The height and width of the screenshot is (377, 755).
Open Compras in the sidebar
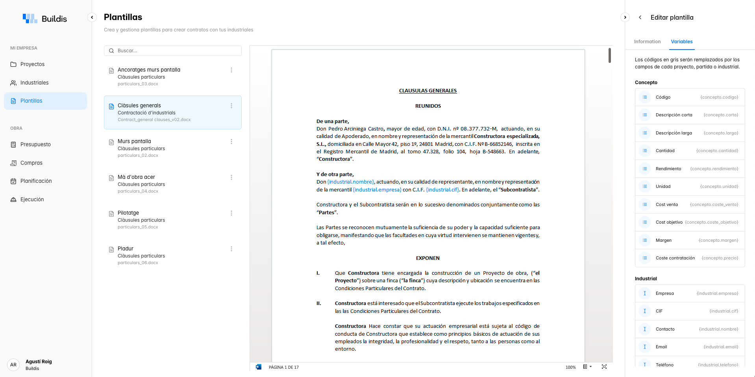[45, 163]
